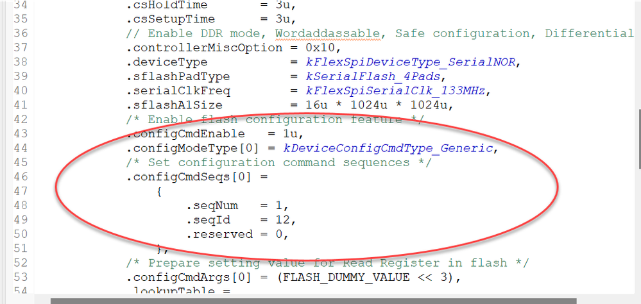Click the horizontal scrollbar thumb
641x304 pixels.
[x=314, y=301]
